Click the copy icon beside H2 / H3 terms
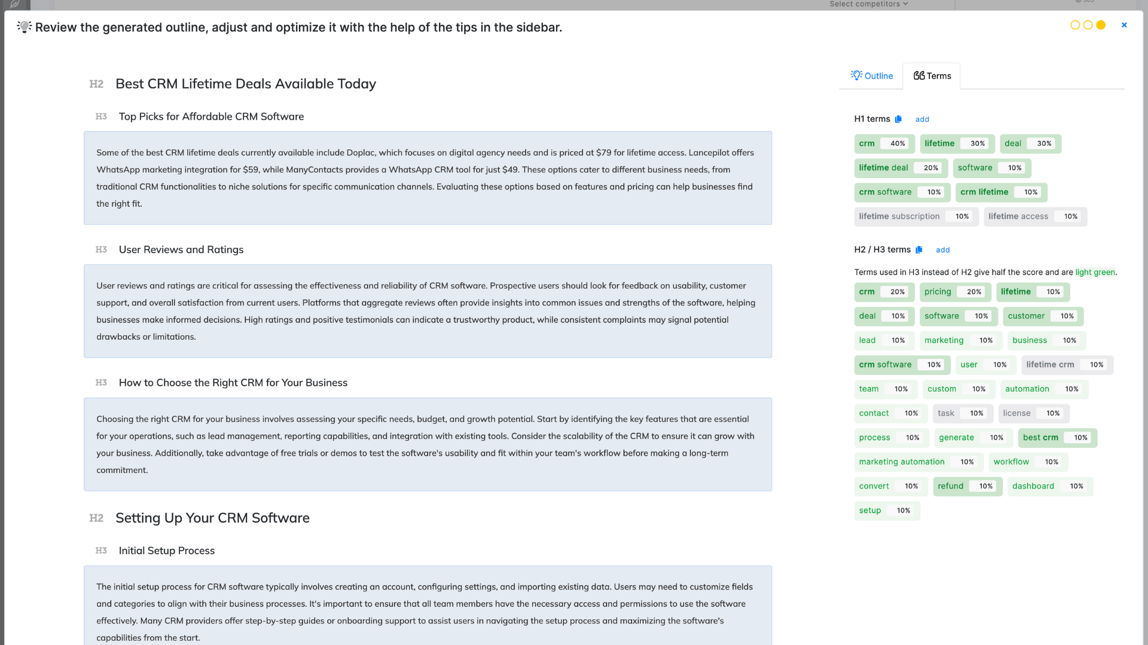 [919, 250]
